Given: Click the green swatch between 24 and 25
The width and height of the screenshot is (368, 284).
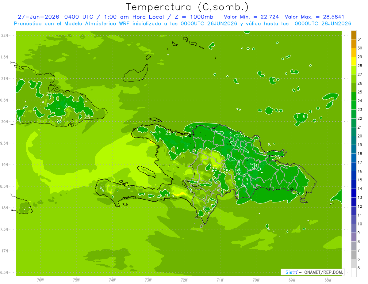Looking at the screenshot, I should 354,97.
